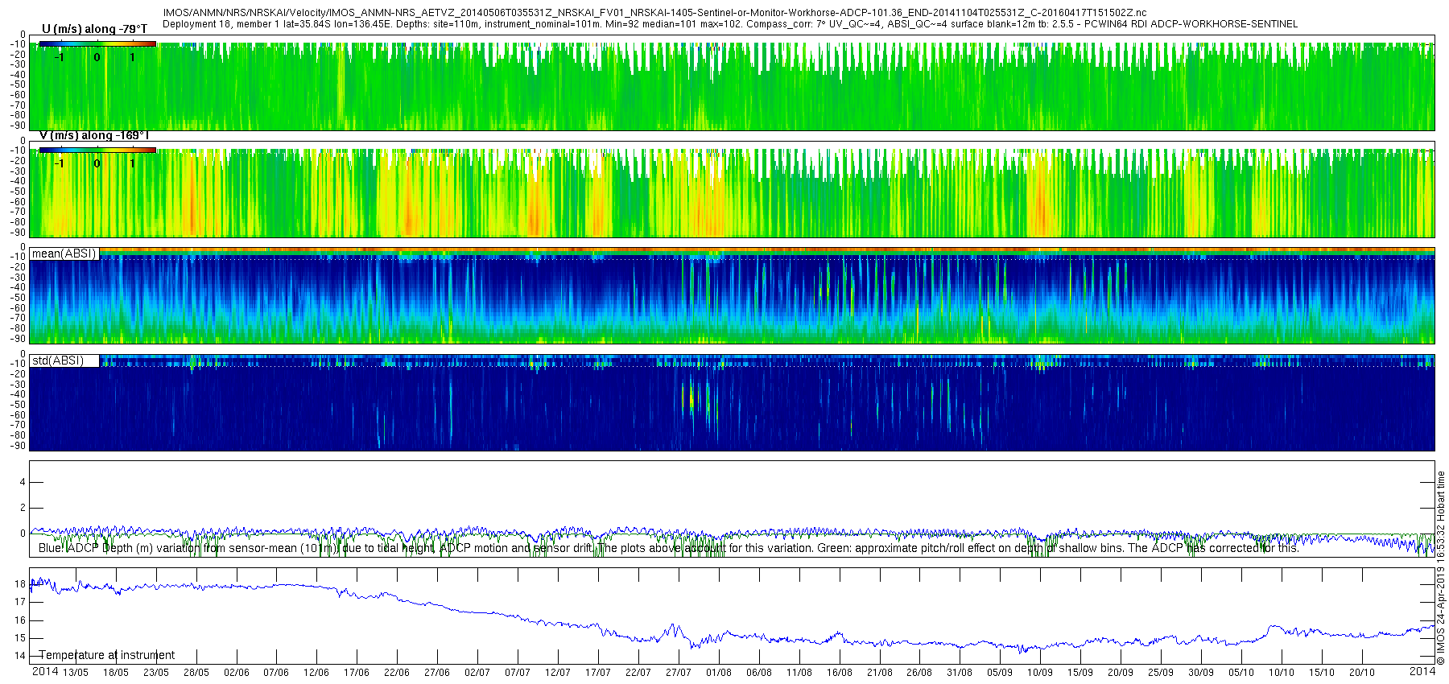Click inside the mean ABSI contour plot
Screen dimensions: 1449x684
tap(732, 295)
